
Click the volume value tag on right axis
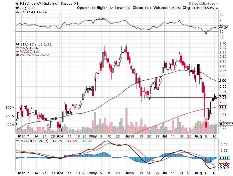pyautogui.click(x=225, y=124)
